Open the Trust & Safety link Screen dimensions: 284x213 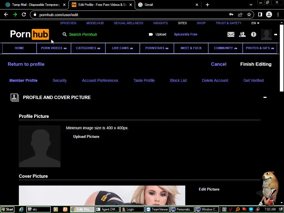pyautogui.click(x=229, y=23)
